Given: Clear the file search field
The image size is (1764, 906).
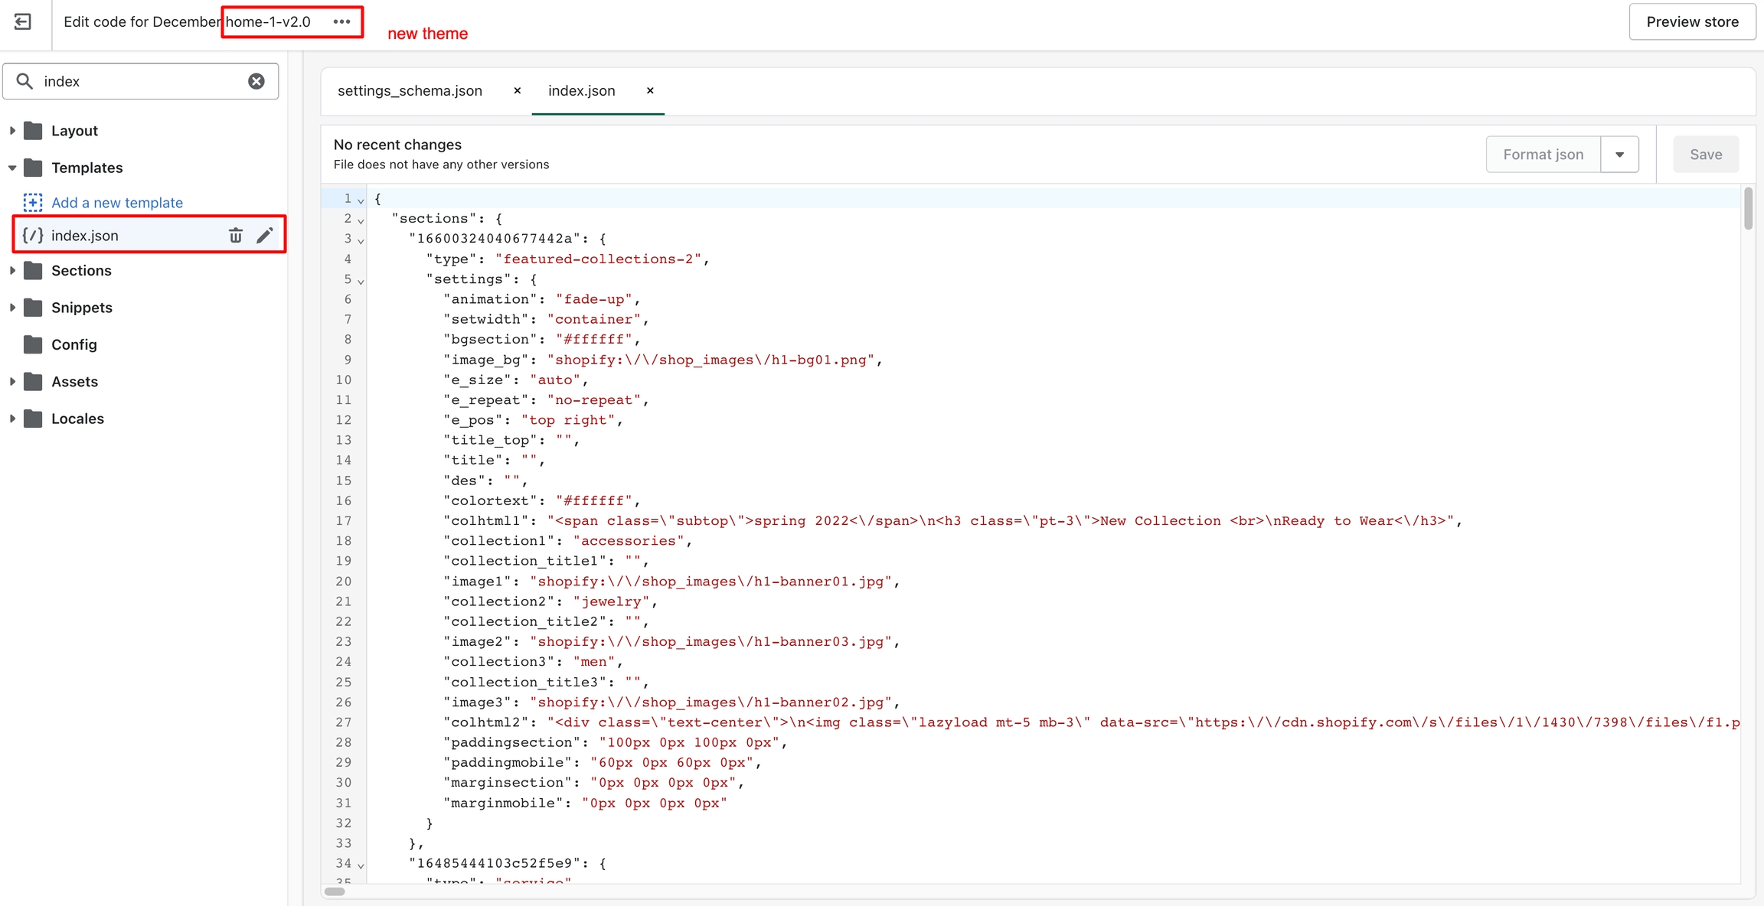Looking at the screenshot, I should (x=256, y=81).
